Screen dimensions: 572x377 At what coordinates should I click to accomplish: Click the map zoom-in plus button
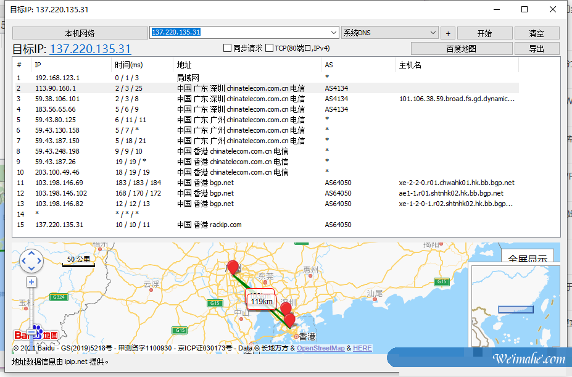pos(31,283)
